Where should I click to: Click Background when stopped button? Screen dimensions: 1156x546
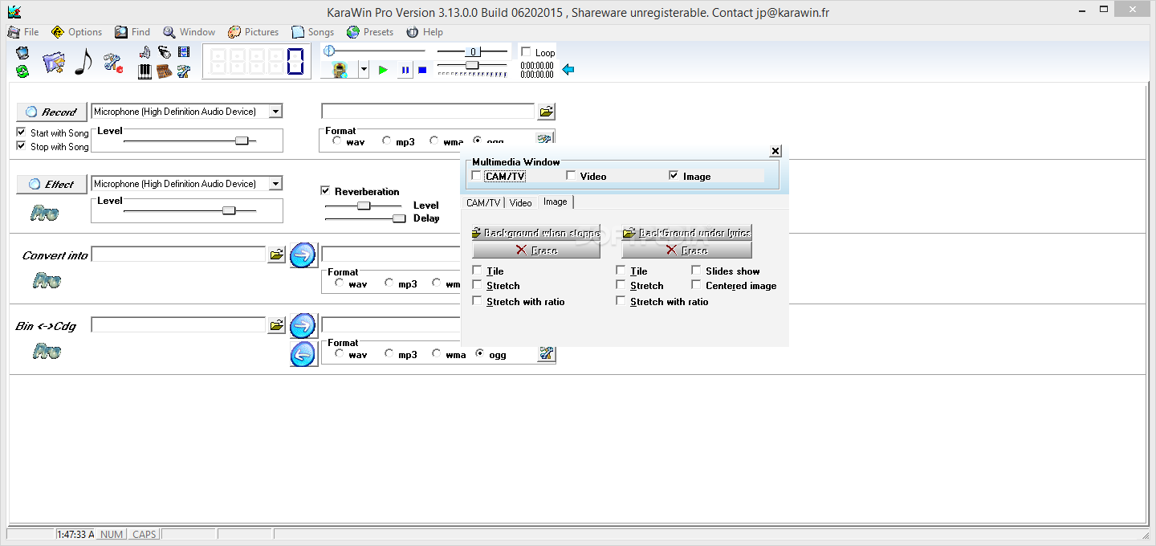(536, 233)
